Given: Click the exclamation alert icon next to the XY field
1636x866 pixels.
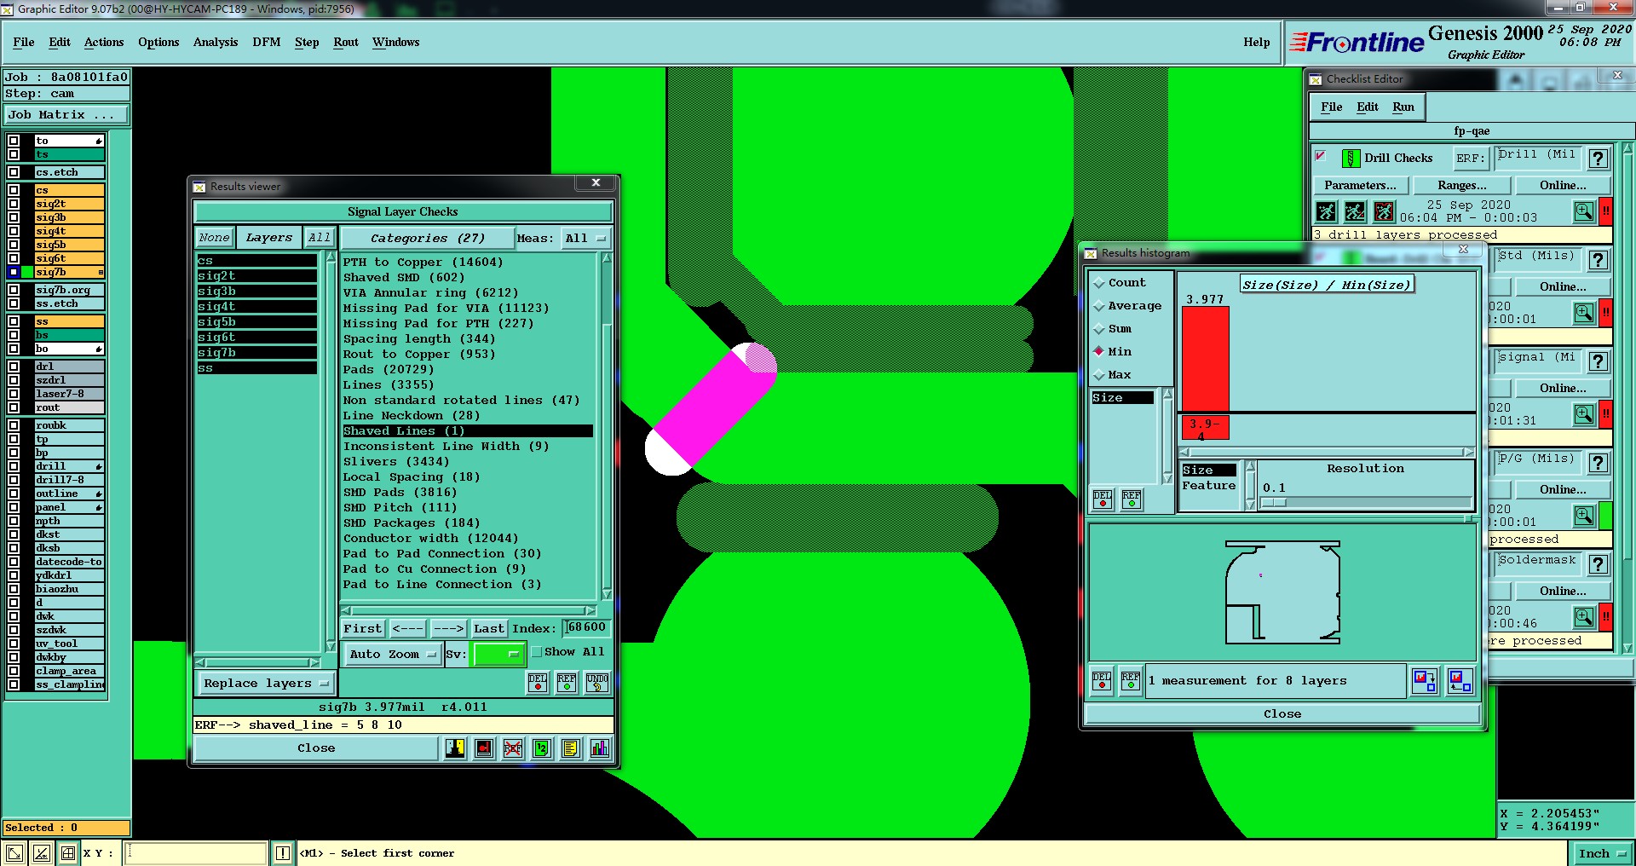Looking at the screenshot, I should pyautogui.click(x=283, y=853).
